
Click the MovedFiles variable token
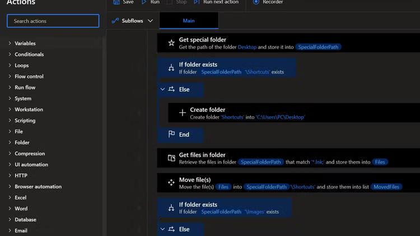[x=386, y=187]
